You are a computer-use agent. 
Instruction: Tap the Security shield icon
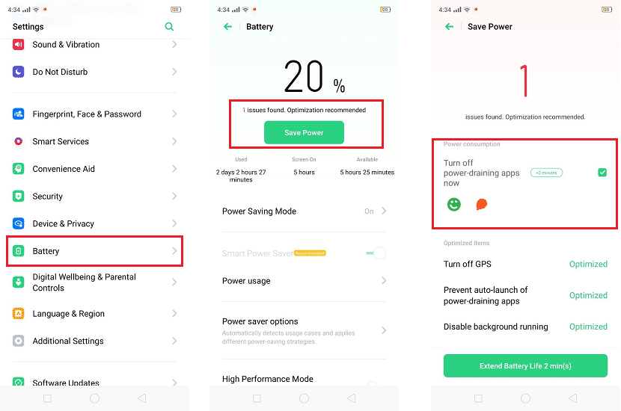[18, 197]
